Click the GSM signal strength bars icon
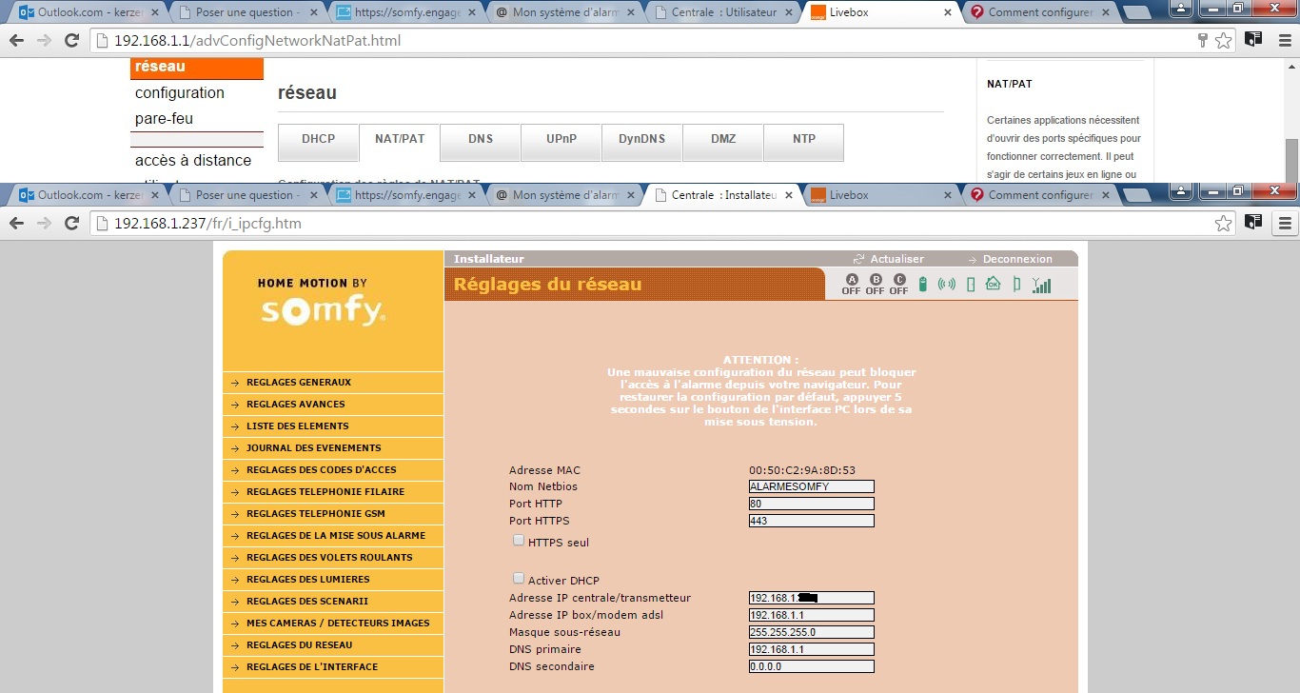 [x=1042, y=285]
